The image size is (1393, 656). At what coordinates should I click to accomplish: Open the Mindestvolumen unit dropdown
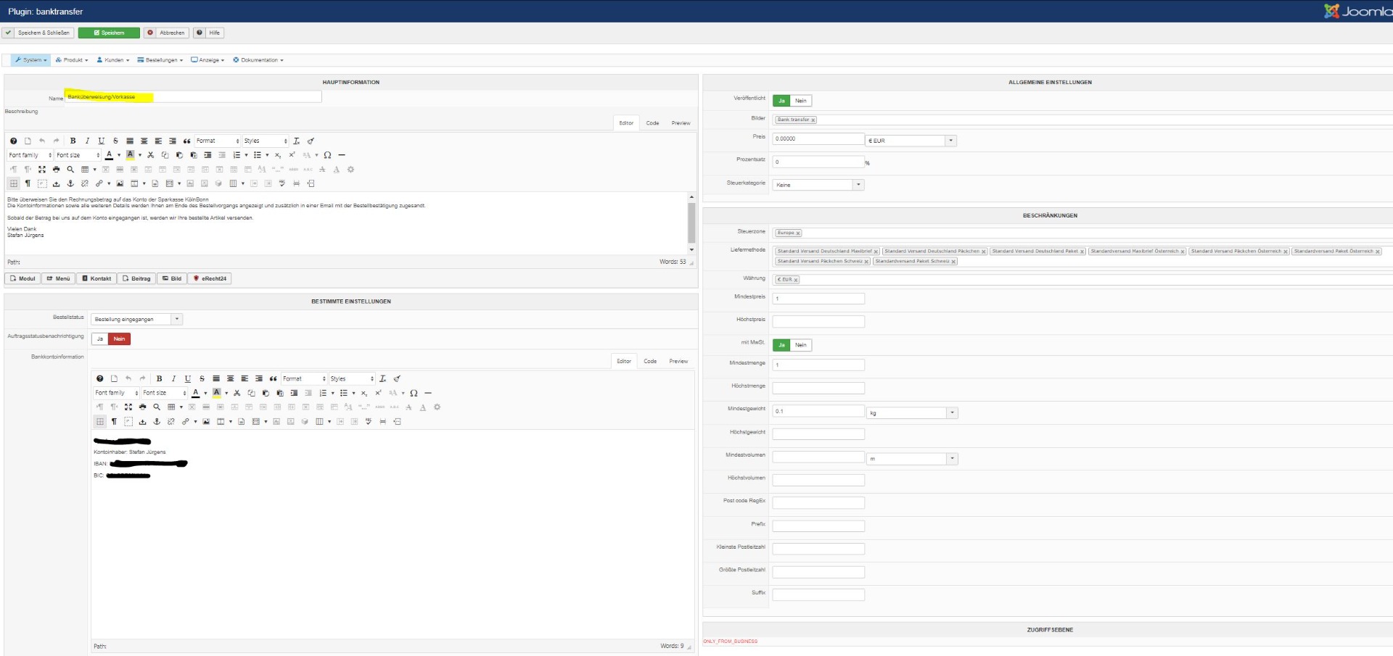(x=913, y=459)
